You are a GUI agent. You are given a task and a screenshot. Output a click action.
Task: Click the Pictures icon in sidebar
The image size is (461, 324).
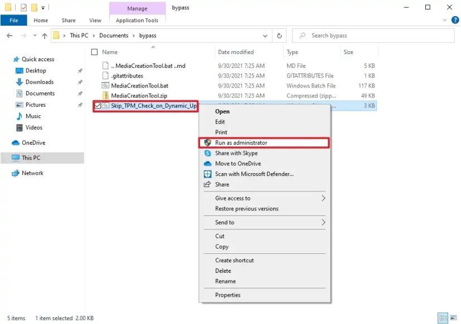pyautogui.click(x=20, y=105)
